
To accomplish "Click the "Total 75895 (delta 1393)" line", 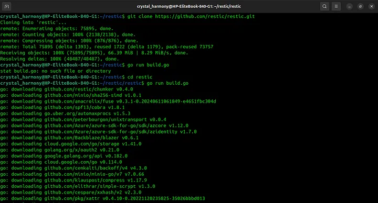I will (107, 47).
